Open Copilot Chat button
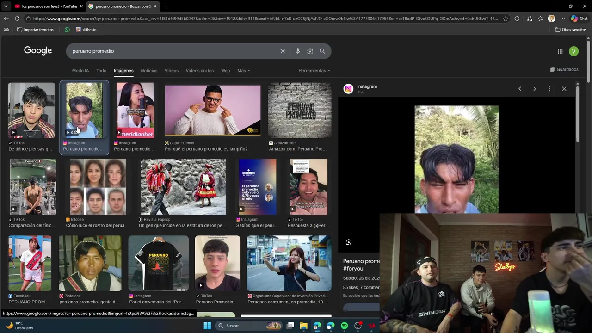 pos(579,18)
